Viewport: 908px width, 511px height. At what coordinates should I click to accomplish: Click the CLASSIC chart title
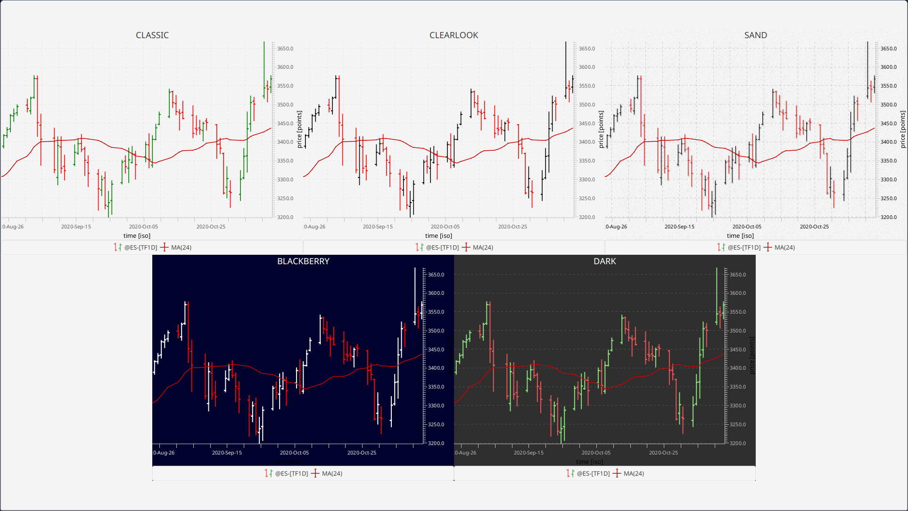[x=152, y=35]
